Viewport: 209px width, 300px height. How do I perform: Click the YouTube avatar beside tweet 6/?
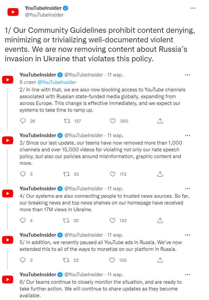[8, 280]
